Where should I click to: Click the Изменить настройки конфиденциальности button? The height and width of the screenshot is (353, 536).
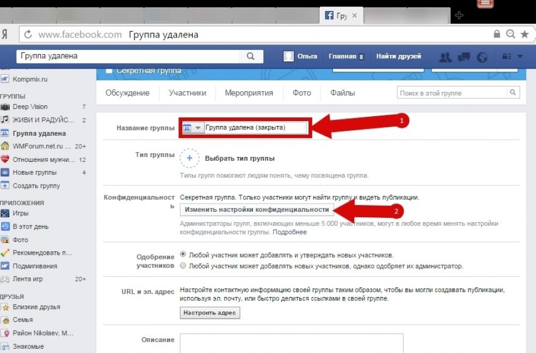point(257,210)
